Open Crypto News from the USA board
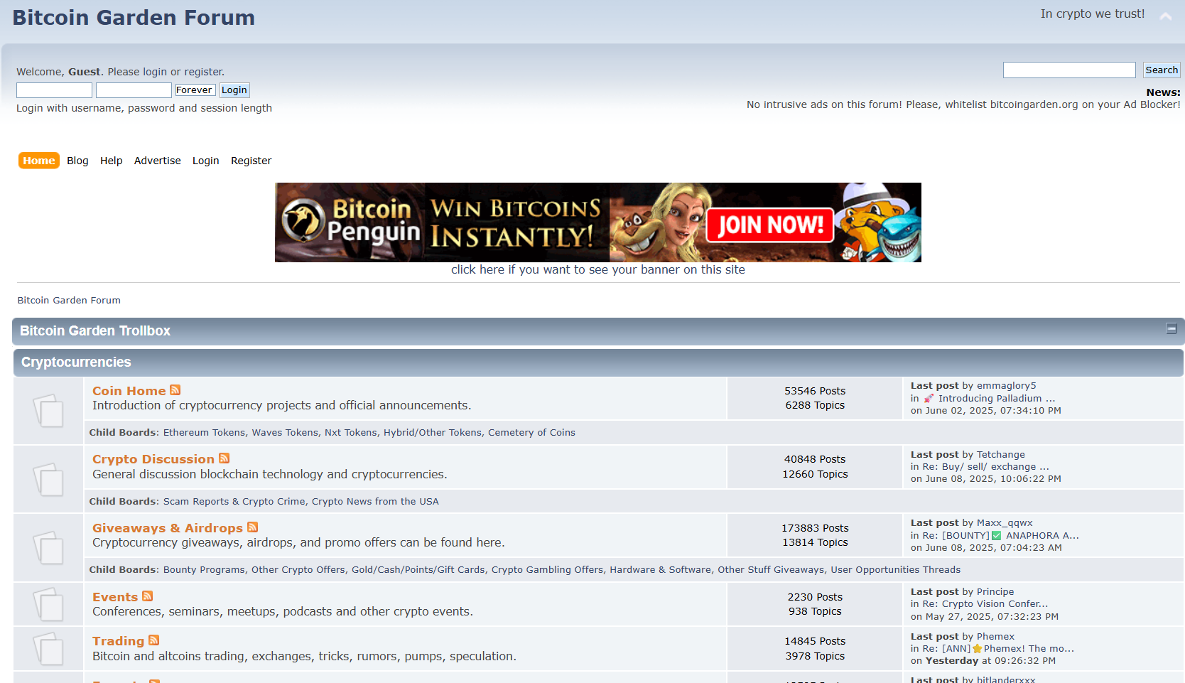Screen dimensions: 1185x683 pos(375,502)
